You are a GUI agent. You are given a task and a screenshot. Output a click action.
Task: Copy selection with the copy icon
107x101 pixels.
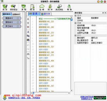(x=28, y=36)
